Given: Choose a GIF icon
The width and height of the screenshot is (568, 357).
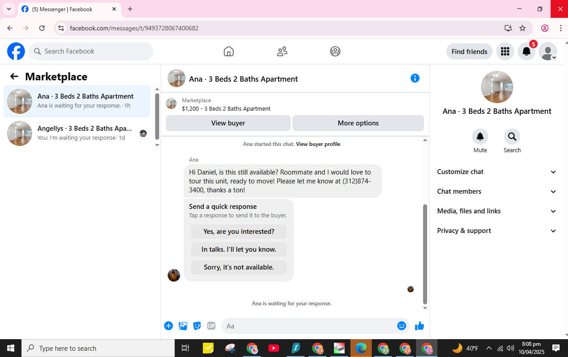Looking at the screenshot, I should (211, 326).
